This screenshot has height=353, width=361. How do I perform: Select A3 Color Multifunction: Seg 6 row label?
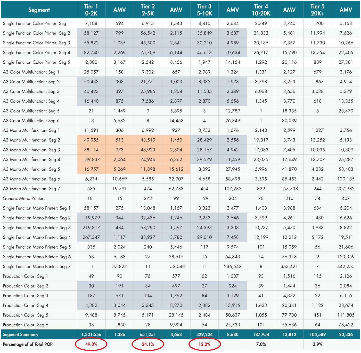tap(31, 121)
